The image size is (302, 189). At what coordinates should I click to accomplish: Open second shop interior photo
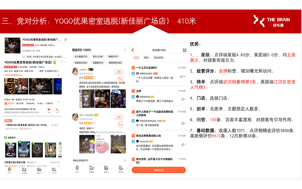click(x=41, y=86)
